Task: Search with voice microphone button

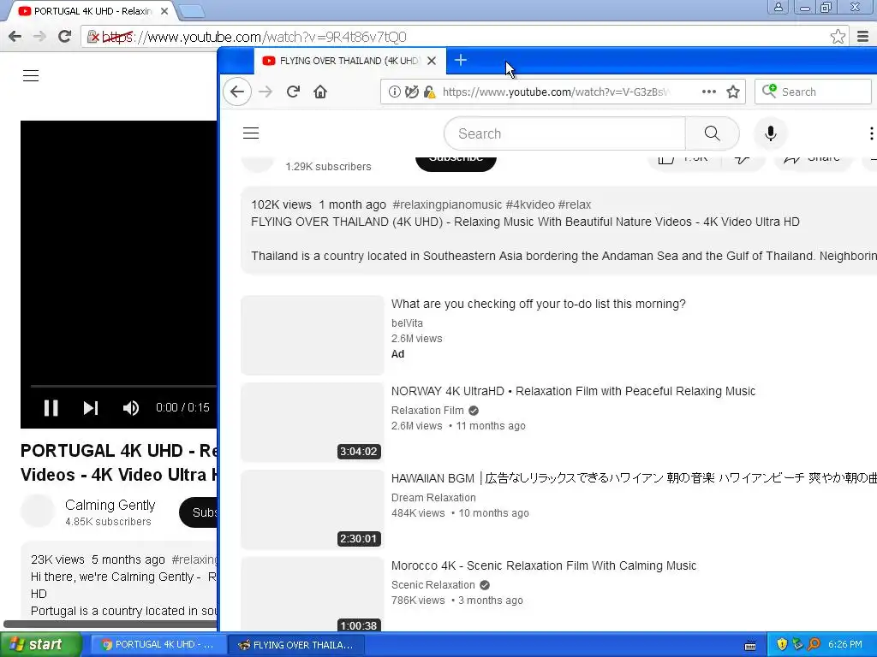Action: (x=770, y=133)
